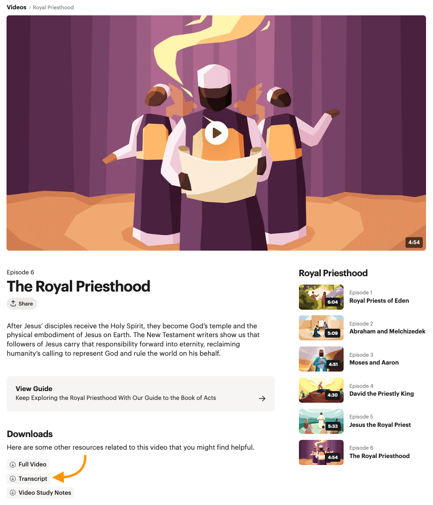Open the Videos breadcrumb link
Image resolution: width=433 pixels, height=505 pixels.
coord(16,7)
